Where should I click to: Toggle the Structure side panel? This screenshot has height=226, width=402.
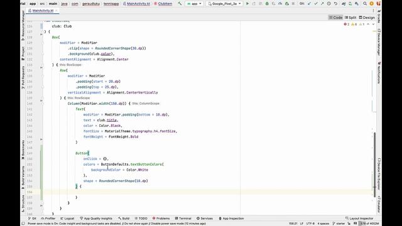[x=23, y=203]
